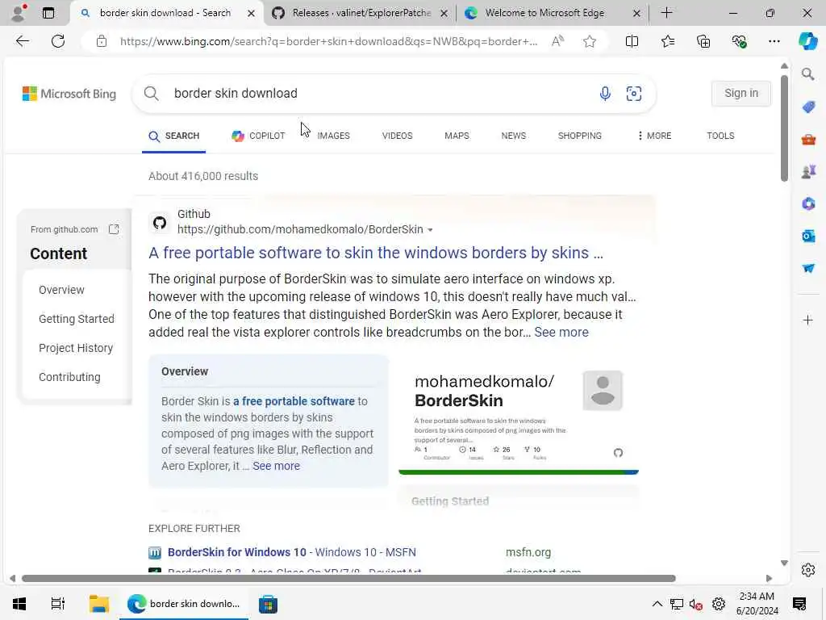The height and width of the screenshot is (620, 826).
Task: Open the MORE search menu
Action: 654,136
